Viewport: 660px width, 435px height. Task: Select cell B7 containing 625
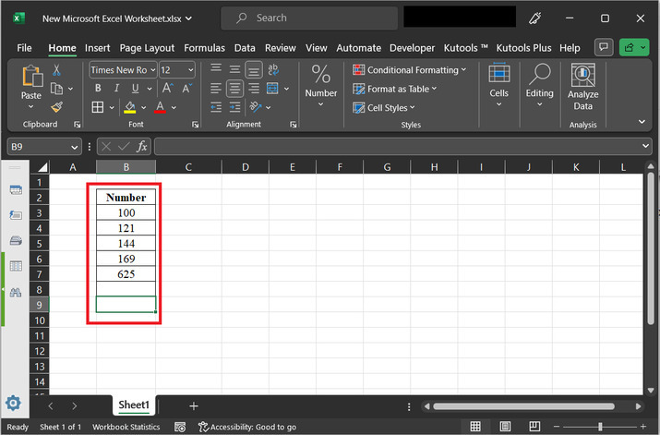point(126,274)
